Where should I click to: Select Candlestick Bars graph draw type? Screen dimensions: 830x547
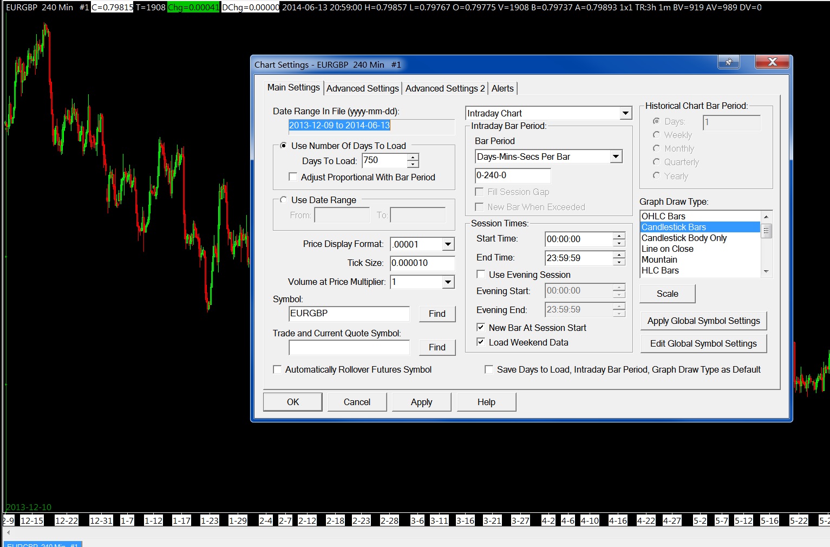pos(700,227)
